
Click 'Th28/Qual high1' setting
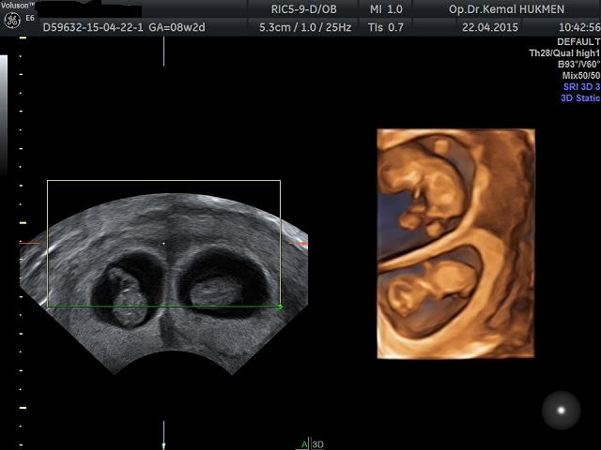click(564, 53)
